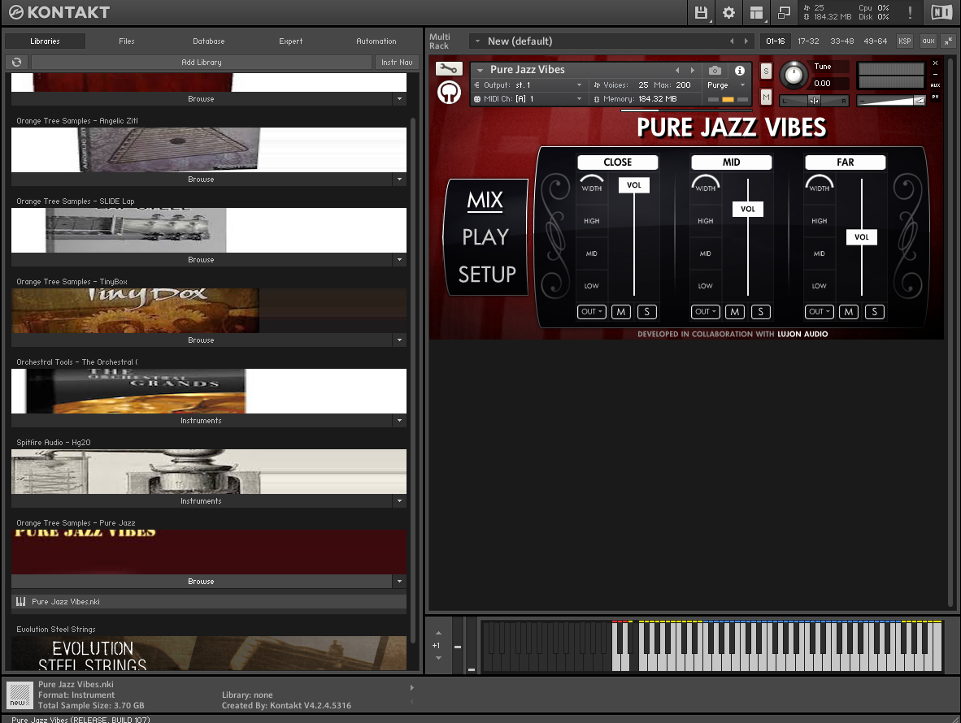Shift keyboard octave up arrow
The height and width of the screenshot is (723, 961).
[x=438, y=633]
